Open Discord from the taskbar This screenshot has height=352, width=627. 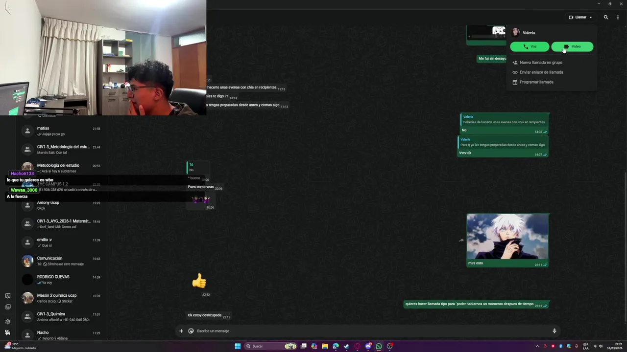368,346
